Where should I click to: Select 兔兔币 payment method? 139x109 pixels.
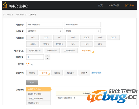(x=32, y=73)
